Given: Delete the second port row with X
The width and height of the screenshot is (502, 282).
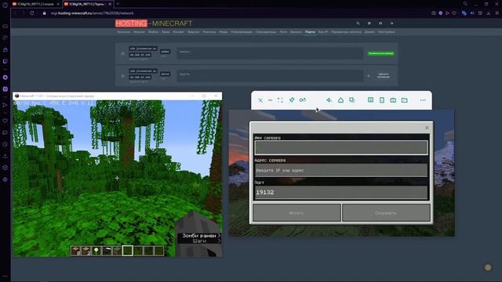Looking at the screenshot, I should coord(369,76).
